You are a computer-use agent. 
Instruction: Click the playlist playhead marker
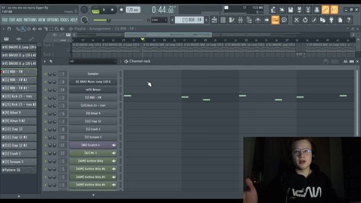tap(143, 39)
